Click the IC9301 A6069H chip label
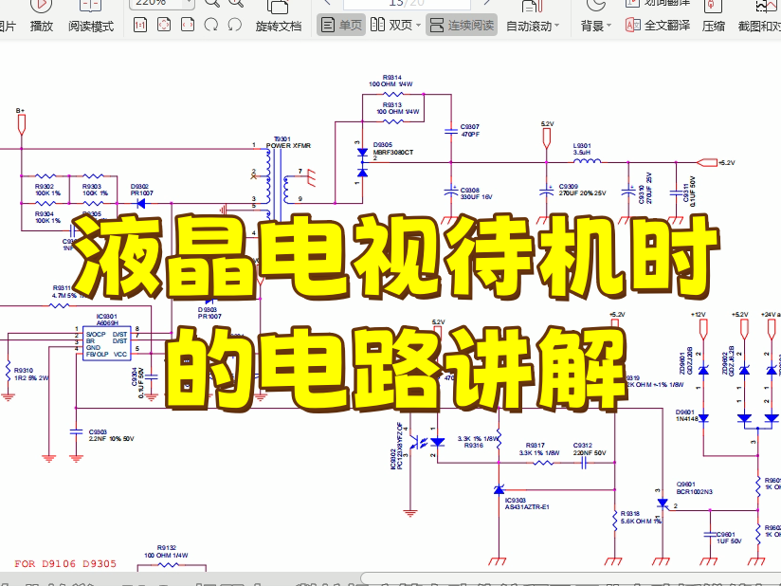Image resolution: width=781 pixels, height=586 pixels. (107, 320)
